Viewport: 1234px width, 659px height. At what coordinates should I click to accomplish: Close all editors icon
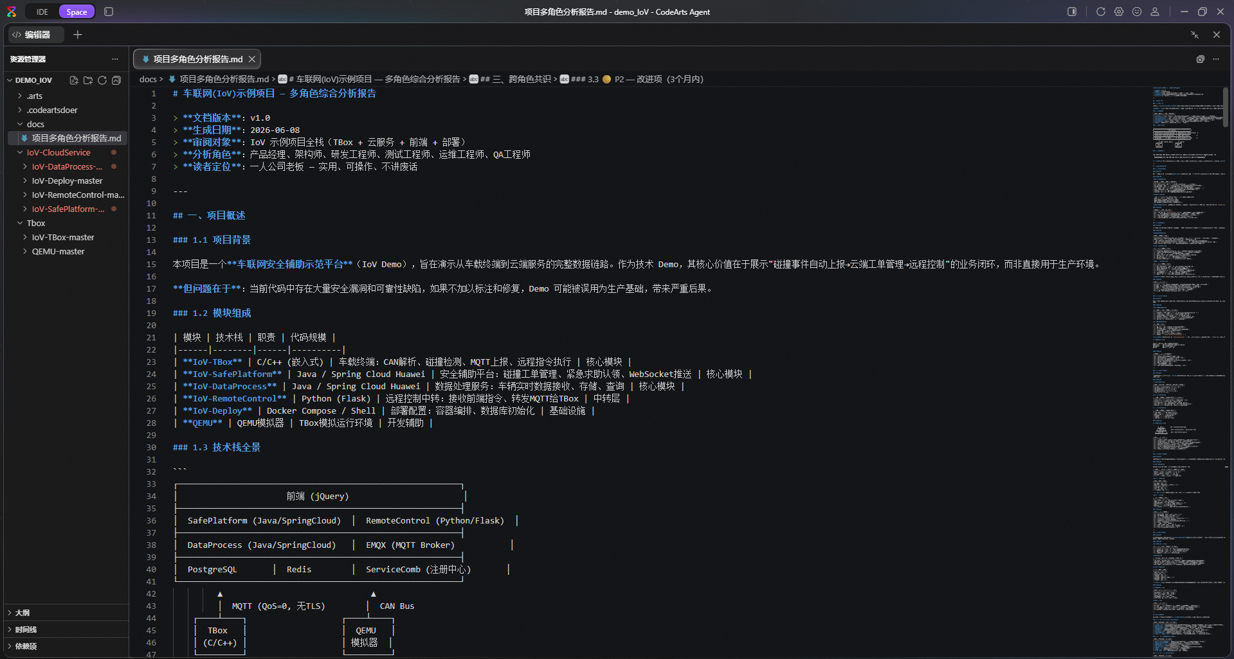[x=1200, y=59]
